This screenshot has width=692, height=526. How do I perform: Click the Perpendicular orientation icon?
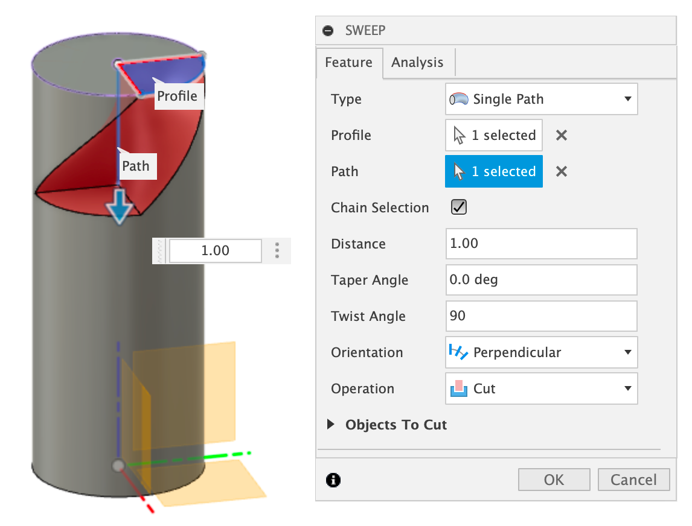[x=458, y=352]
